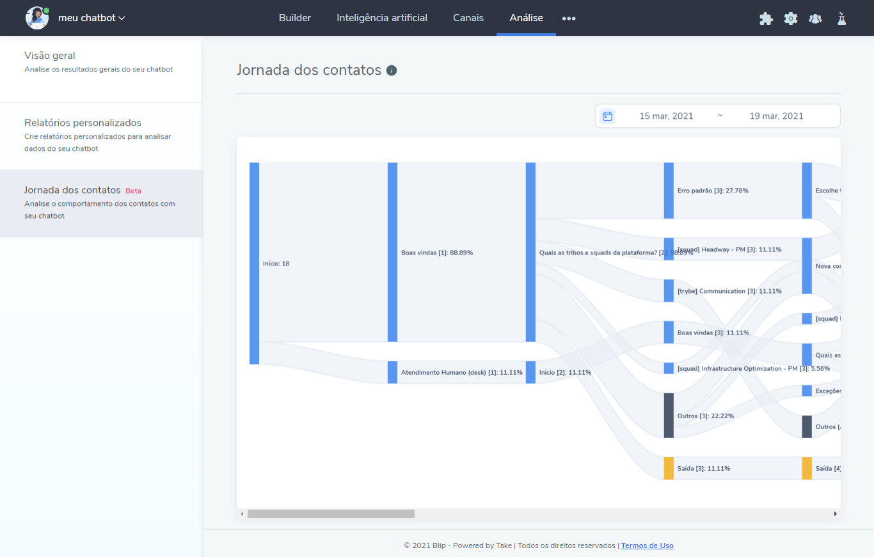The image size is (874, 557).
Task: Open the team members icon
Action: (x=815, y=19)
